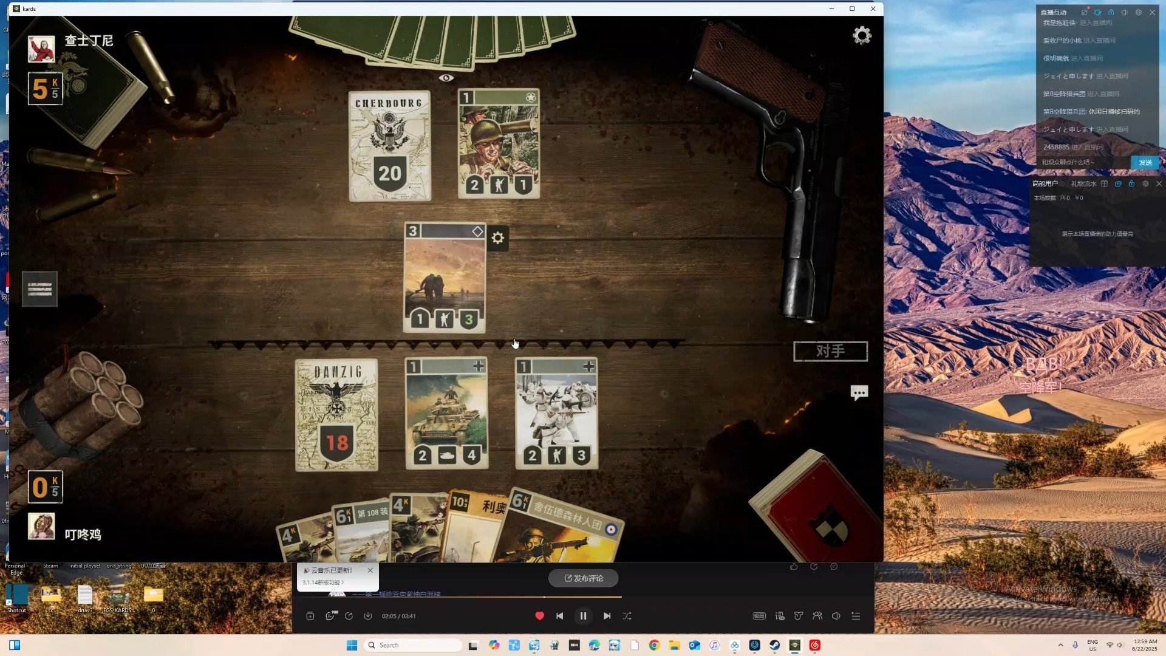Click the thumbs-up icon above player controls

[x=794, y=566]
